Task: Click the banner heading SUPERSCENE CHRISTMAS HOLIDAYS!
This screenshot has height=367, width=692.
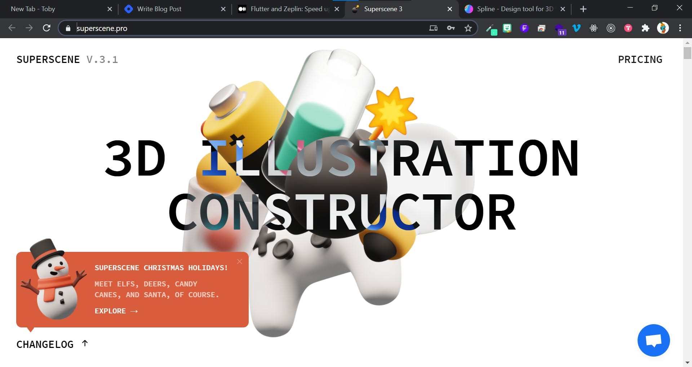Action: [x=161, y=268]
